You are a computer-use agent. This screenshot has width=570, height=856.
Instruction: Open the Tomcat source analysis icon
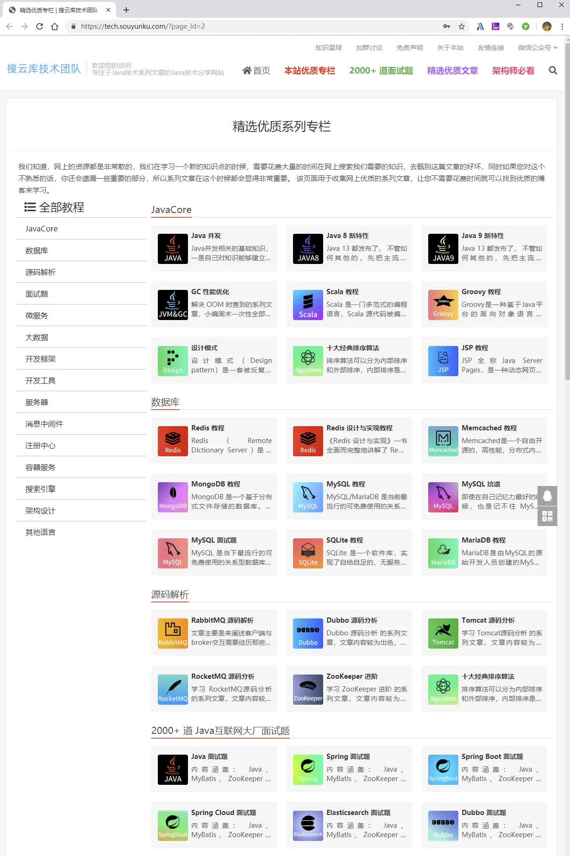(443, 633)
